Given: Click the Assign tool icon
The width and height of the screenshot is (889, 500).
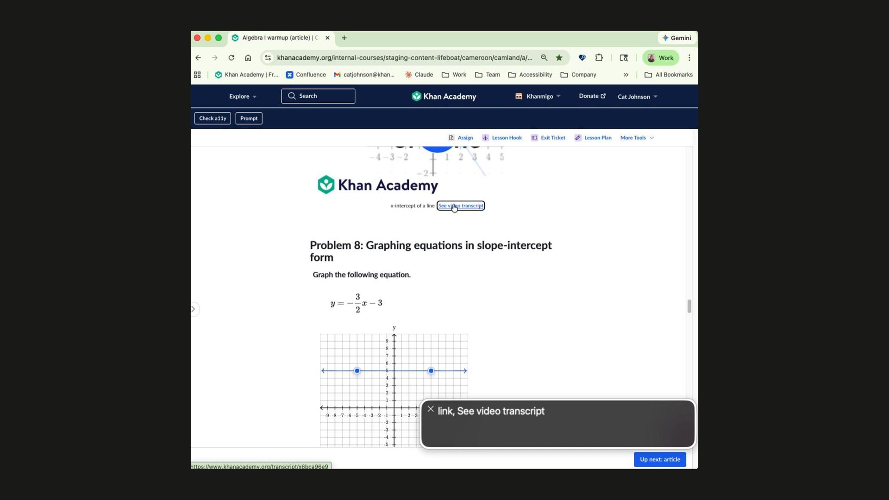Looking at the screenshot, I should coord(451,137).
